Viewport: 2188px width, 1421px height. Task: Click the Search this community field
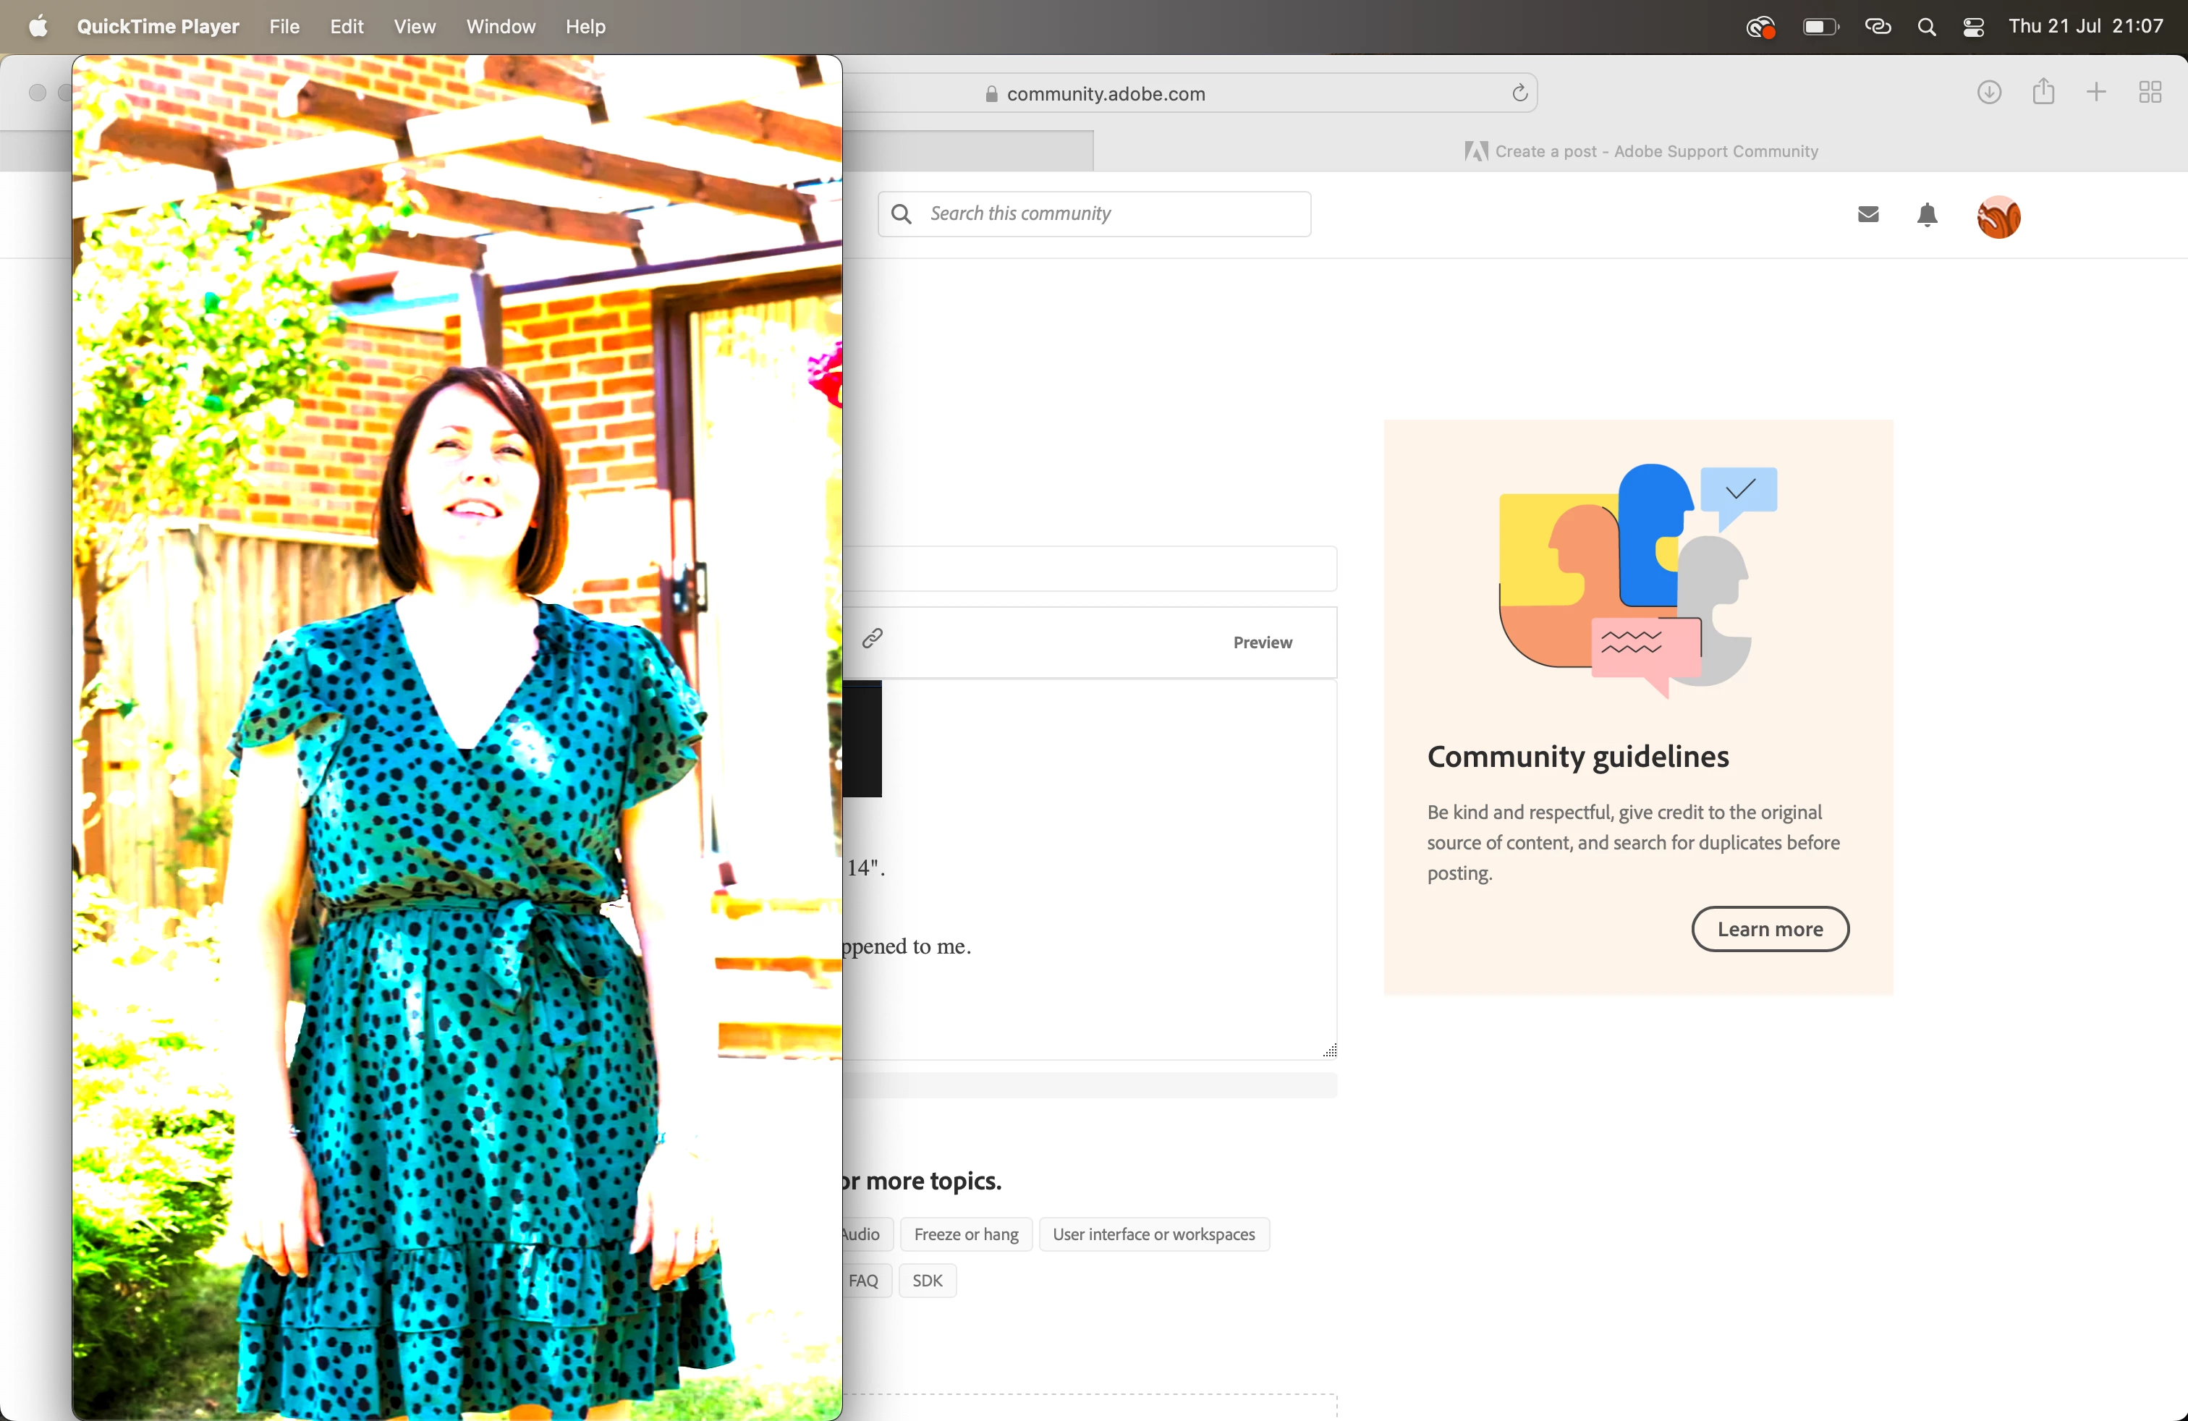pyautogui.click(x=1094, y=214)
